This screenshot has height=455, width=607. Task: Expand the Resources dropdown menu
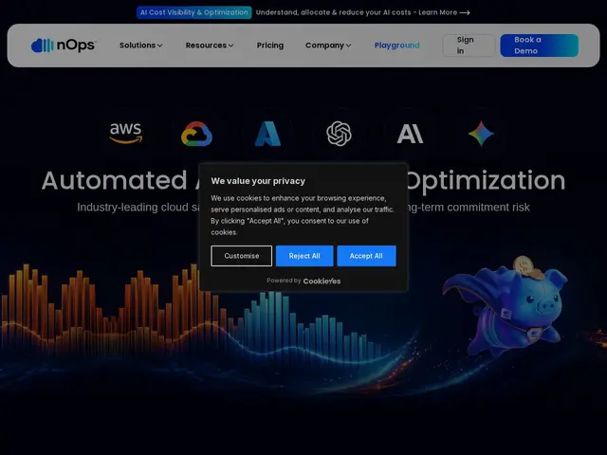click(x=210, y=45)
